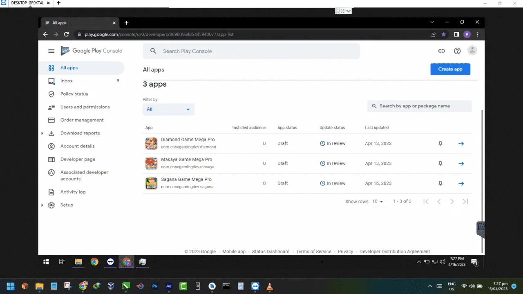
Task: Pin the Sagana Game Mega Pro app
Action: pos(440,184)
